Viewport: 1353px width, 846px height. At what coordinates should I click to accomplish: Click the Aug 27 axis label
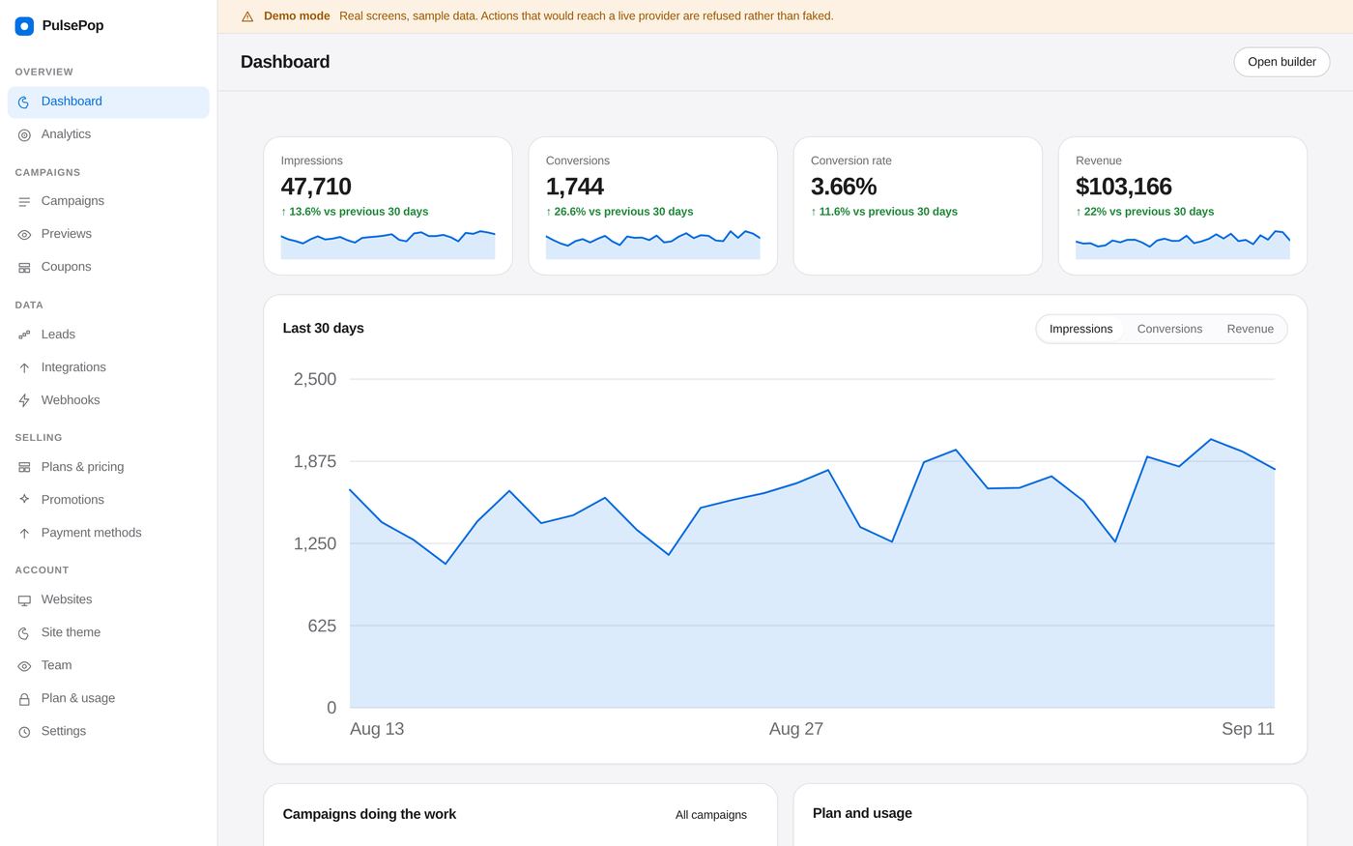[x=796, y=729]
